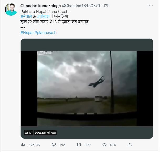The image size is (160, 152).
Task: Click the share upload icon
Action: tap(130, 145)
